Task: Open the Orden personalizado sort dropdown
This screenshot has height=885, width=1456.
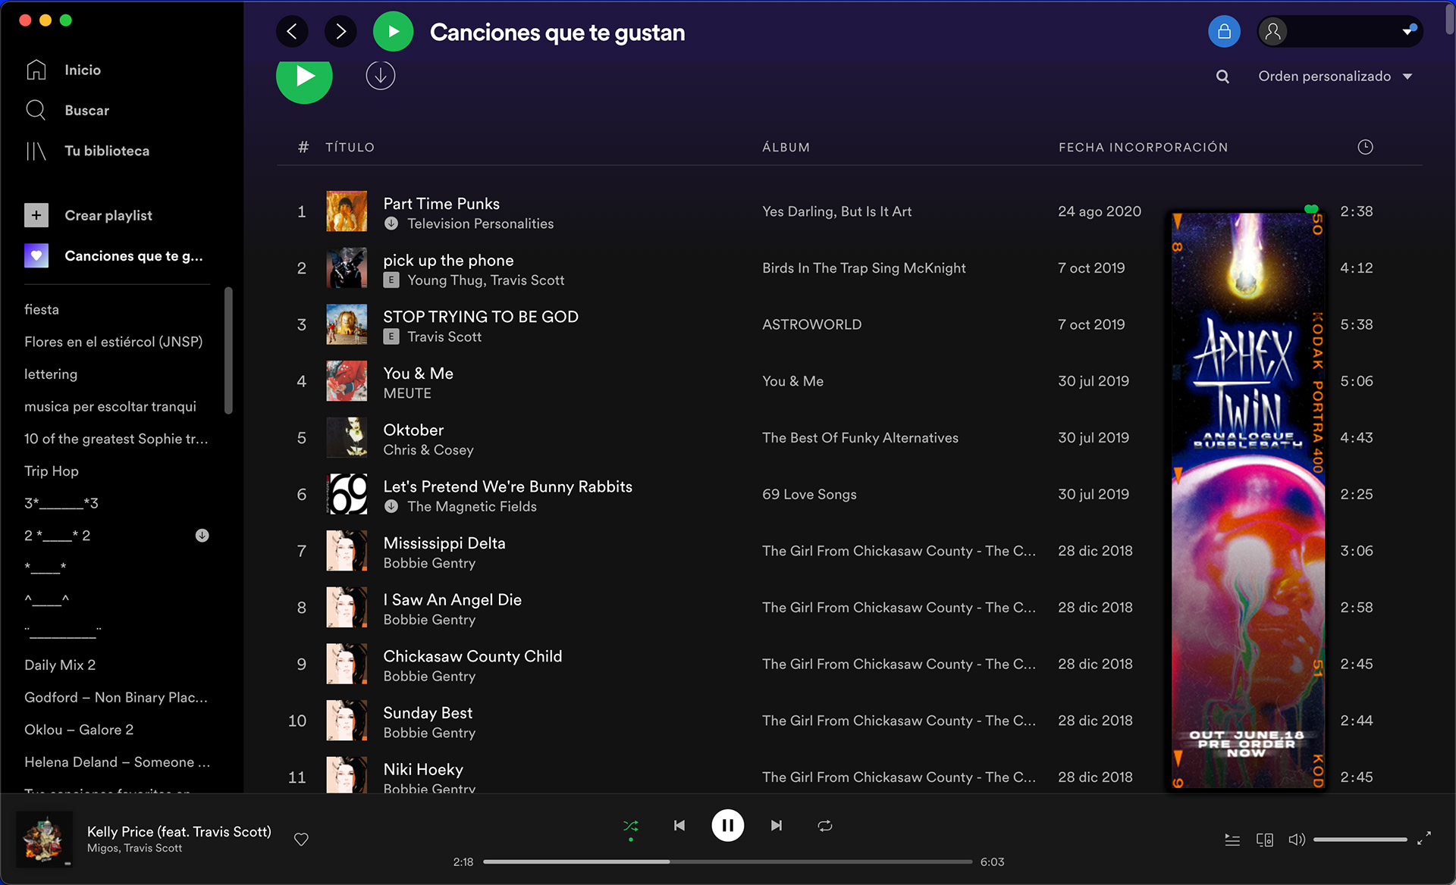Action: tap(1335, 77)
